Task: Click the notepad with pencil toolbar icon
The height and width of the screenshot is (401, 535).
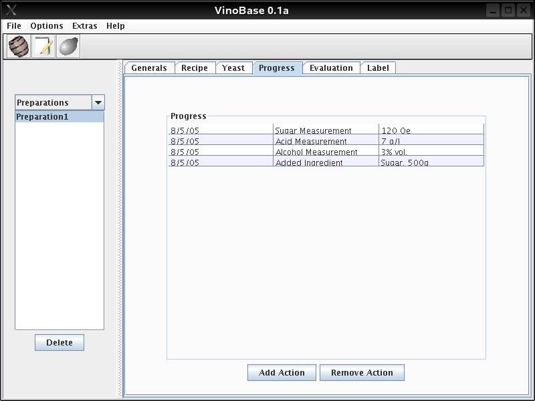Action: [x=43, y=47]
